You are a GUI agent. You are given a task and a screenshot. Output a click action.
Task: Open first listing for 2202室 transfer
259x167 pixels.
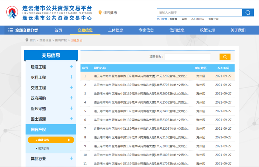click(141, 76)
